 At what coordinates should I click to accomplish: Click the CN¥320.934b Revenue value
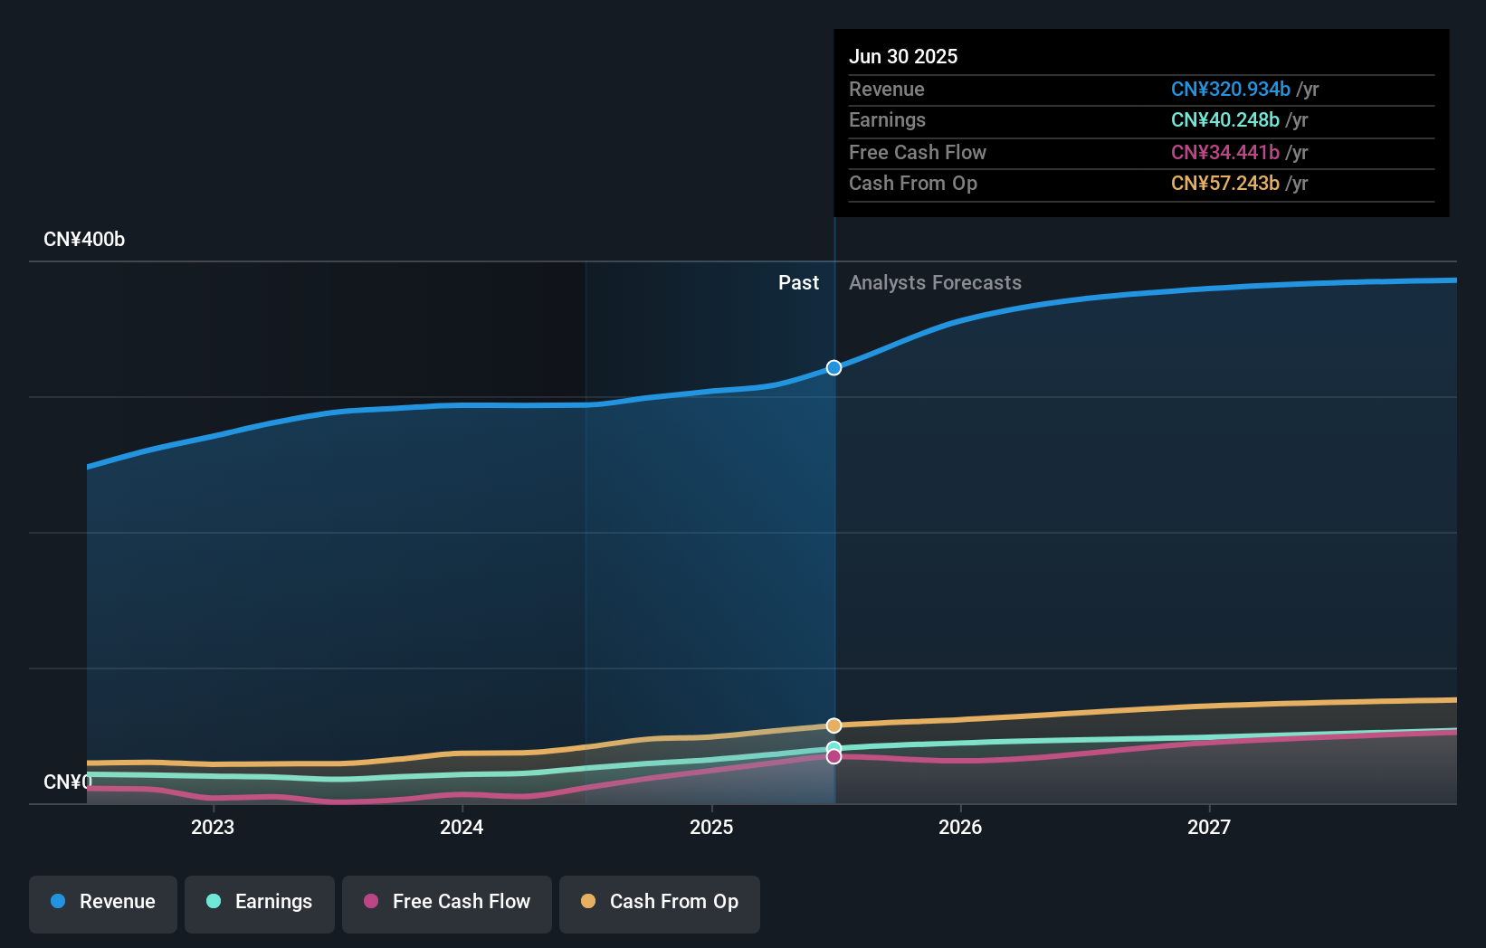point(1231,90)
